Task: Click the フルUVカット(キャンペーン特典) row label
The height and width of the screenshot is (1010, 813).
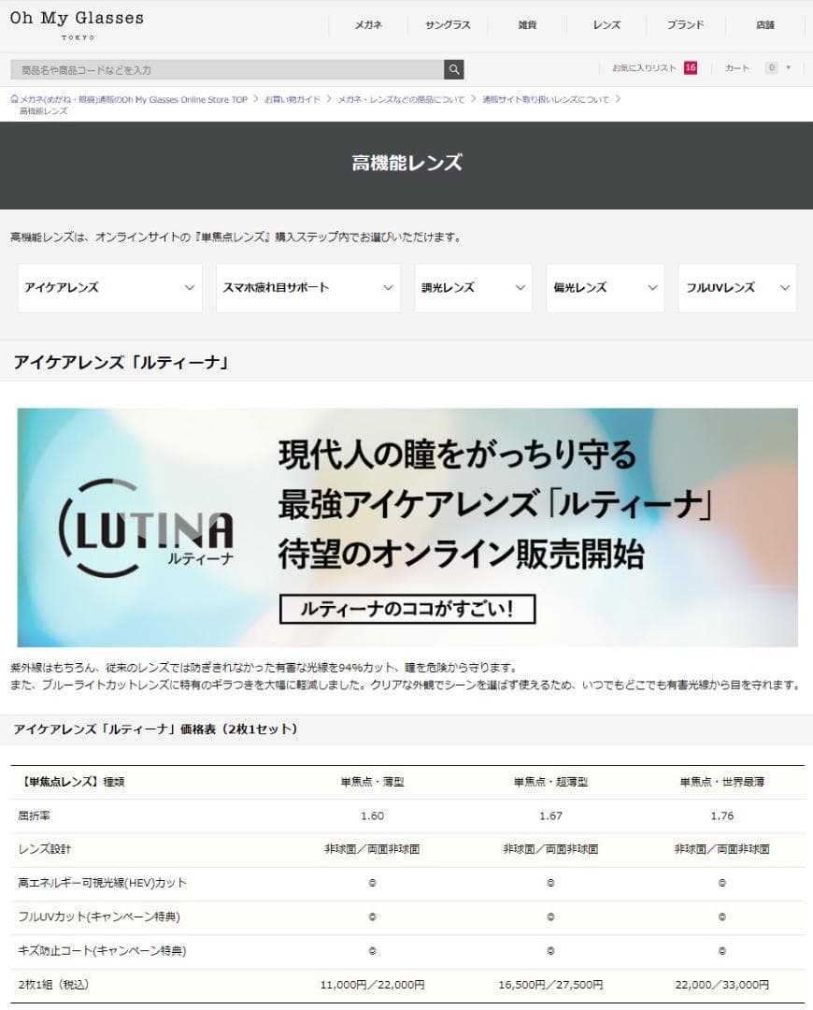Action: tap(99, 916)
